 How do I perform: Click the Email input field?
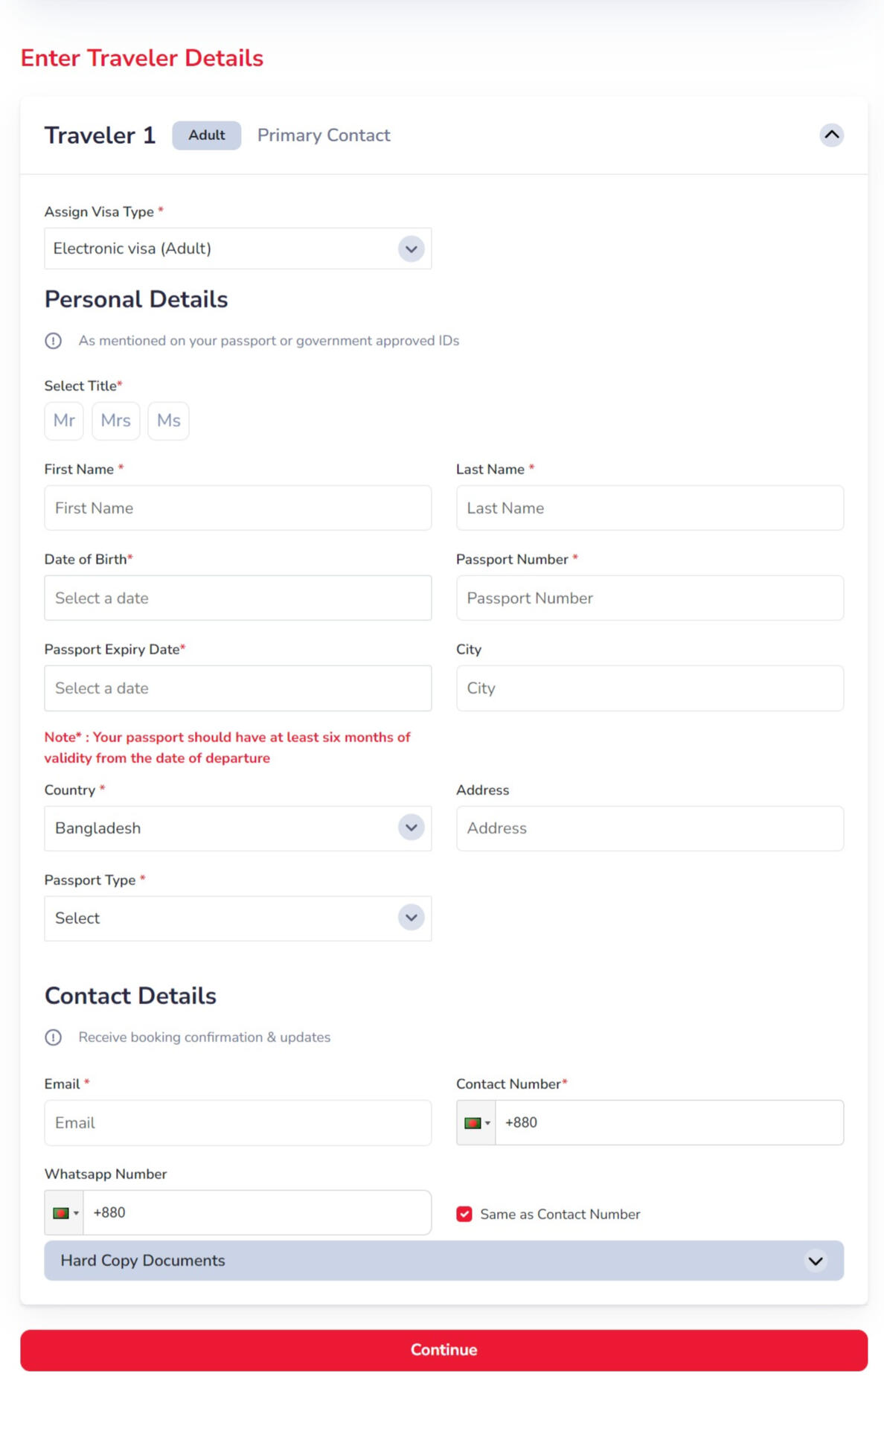pyautogui.click(x=237, y=1123)
